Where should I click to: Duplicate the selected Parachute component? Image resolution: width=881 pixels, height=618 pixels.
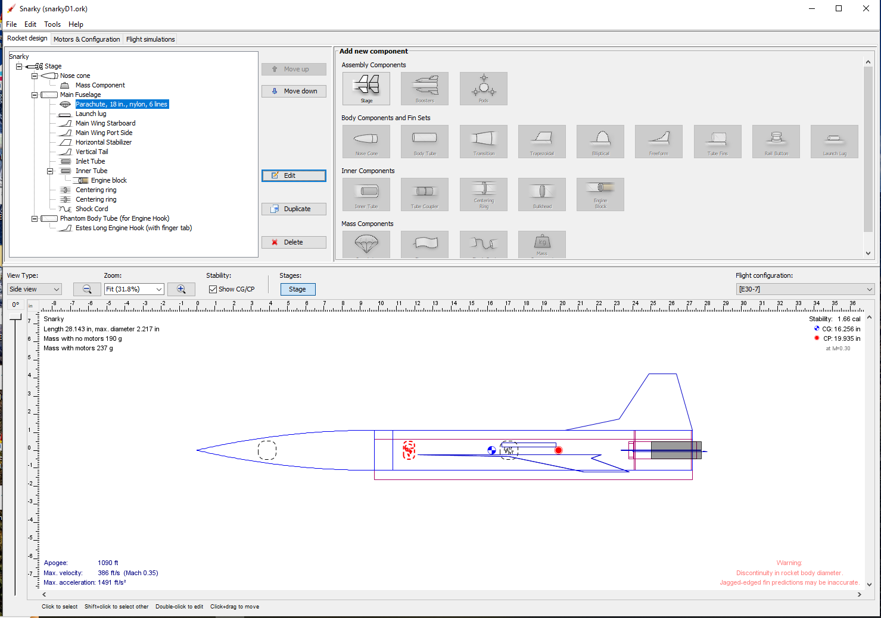click(294, 209)
